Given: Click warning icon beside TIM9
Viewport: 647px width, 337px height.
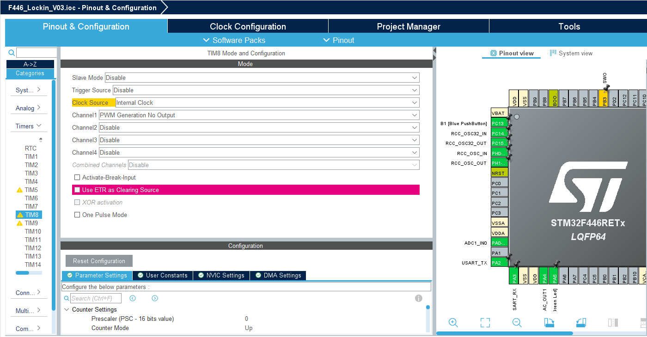Looking at the screenshot, I should (x=19, y=223).
